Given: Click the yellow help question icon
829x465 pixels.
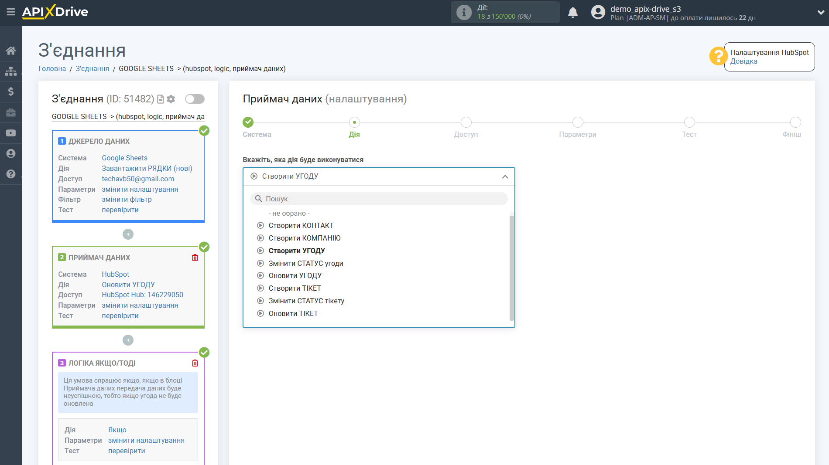Looking at the screenshot, I should 718,56.
